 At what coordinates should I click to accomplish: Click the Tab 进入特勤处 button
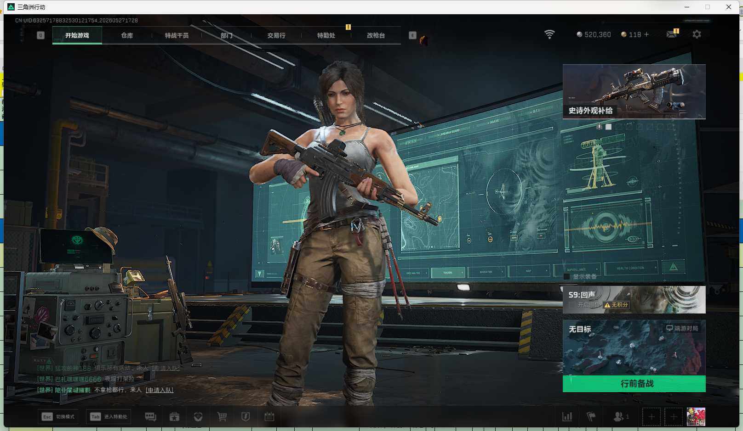click(x=109, y=417)
